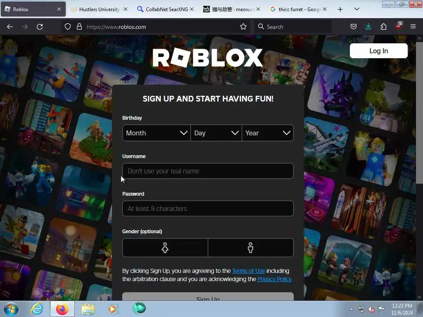View site security padlock info
This screenshot has height=317, width=423.
79,27
